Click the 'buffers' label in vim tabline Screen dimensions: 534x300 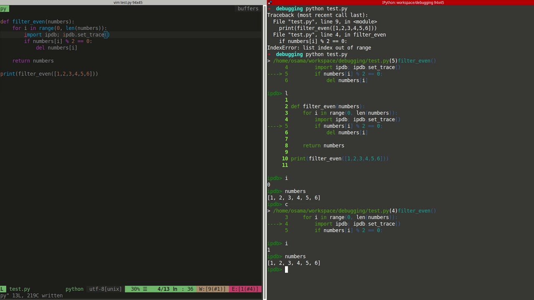point(248,9)
